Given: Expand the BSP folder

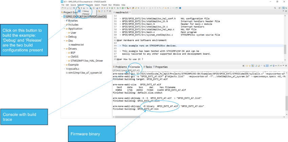Looking at the screenshot, I should click(67, 53).
